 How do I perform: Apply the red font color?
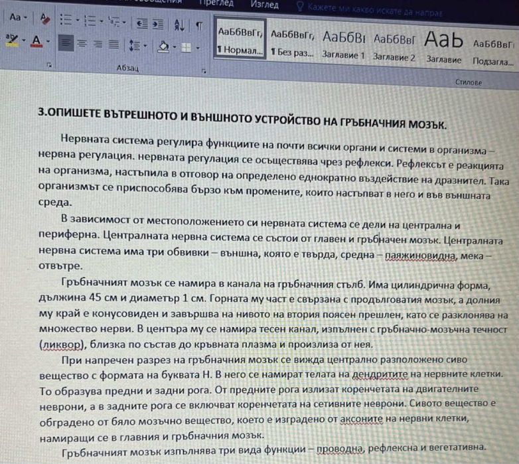click(x=37, y=41)
